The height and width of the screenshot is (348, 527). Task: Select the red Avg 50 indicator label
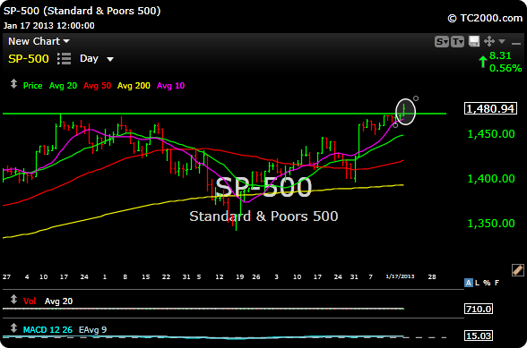tap(97, 86)
